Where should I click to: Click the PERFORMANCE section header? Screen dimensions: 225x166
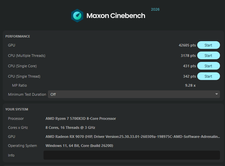pyautogui.click(x=18, y=36)
